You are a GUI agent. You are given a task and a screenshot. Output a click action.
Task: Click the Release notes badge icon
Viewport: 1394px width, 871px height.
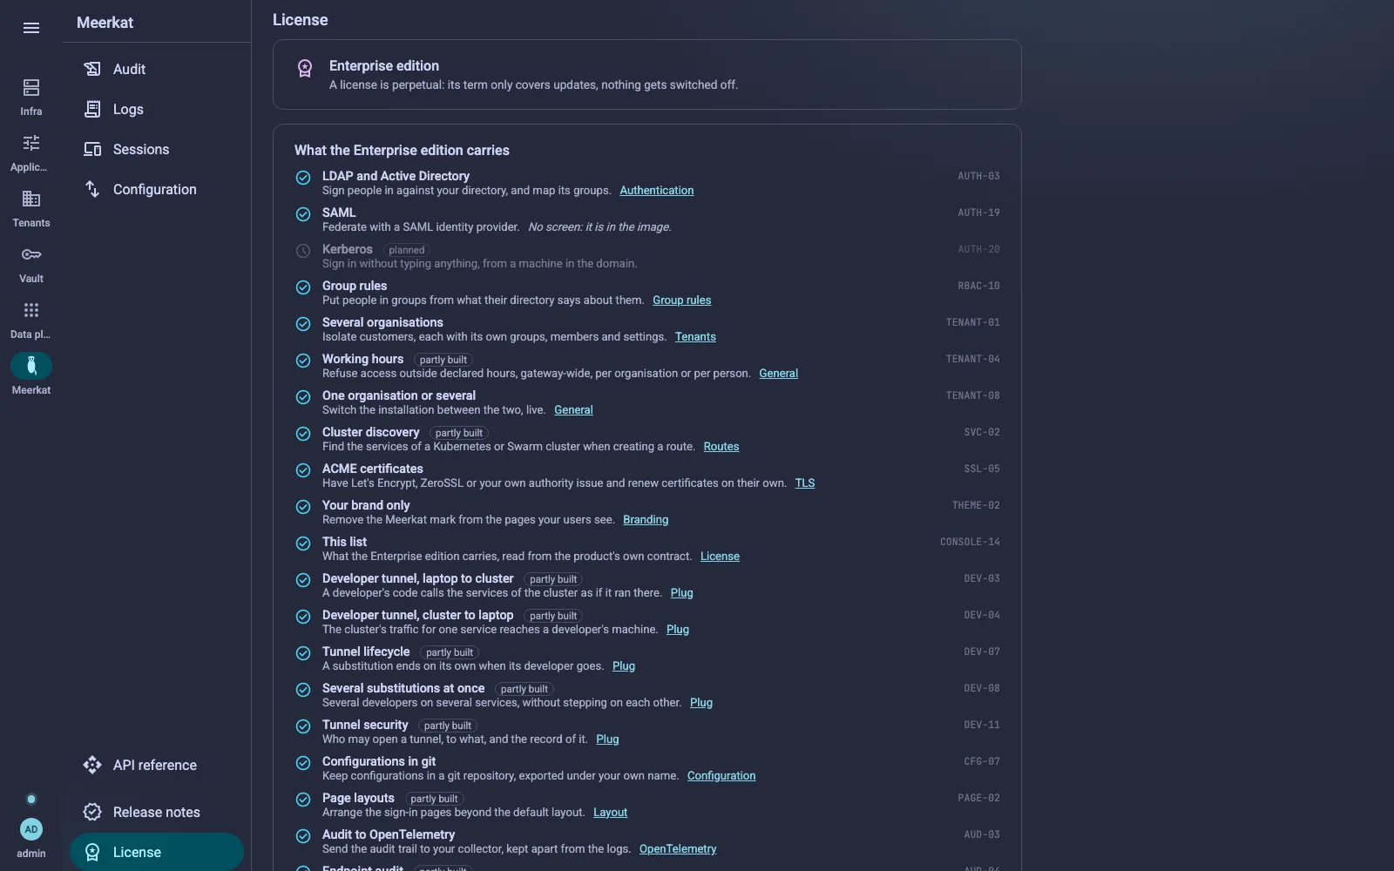pyautogui.click(x=92, y=812)
